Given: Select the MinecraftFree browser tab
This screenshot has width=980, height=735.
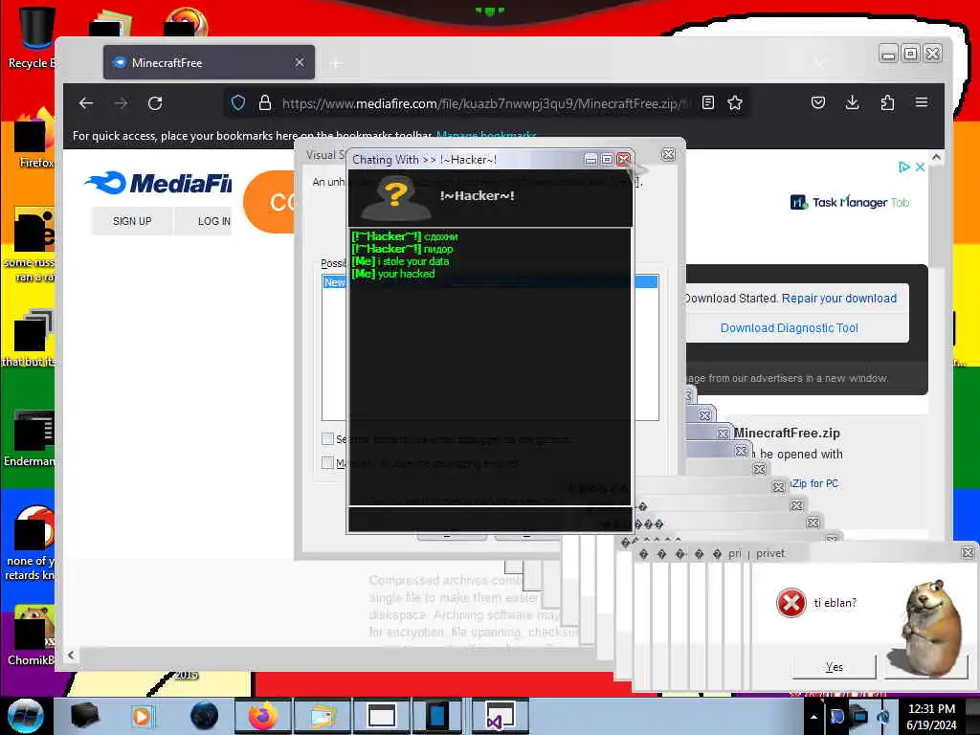Looking at the screenshot, I should 209,62.
